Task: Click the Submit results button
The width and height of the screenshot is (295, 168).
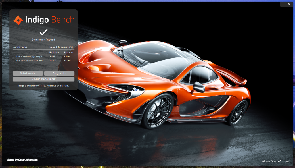Action: 28,73
